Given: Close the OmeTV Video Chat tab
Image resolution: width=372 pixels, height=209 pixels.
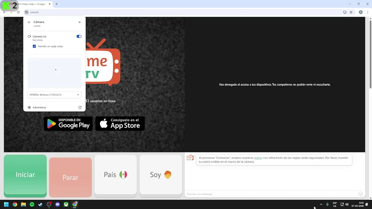Looking at the screenshot, I should tap(49, 4).
